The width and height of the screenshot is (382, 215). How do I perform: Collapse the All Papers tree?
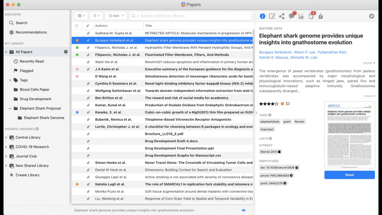(x=6, y=52)
